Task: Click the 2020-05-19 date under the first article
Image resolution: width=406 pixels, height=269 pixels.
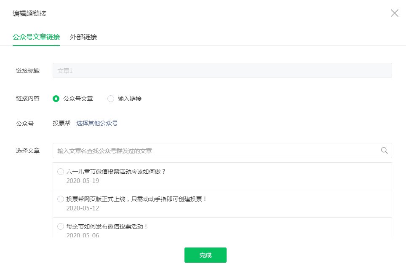Action: tap(82, 180)
